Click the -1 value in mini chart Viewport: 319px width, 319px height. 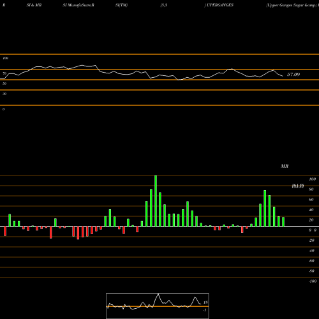coord(205,310)
